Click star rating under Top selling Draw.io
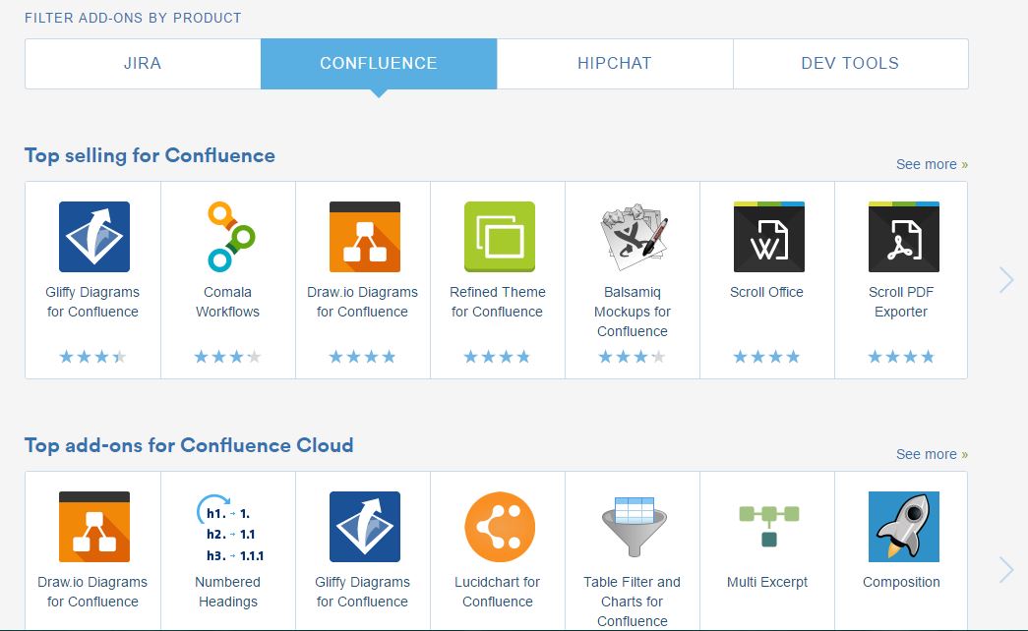The height and width of the screenshot is (631, 1028). point(362,357)
